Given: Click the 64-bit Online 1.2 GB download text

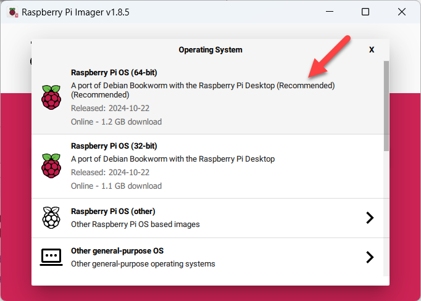Looking at the screenshot, I should pos(116,122).
